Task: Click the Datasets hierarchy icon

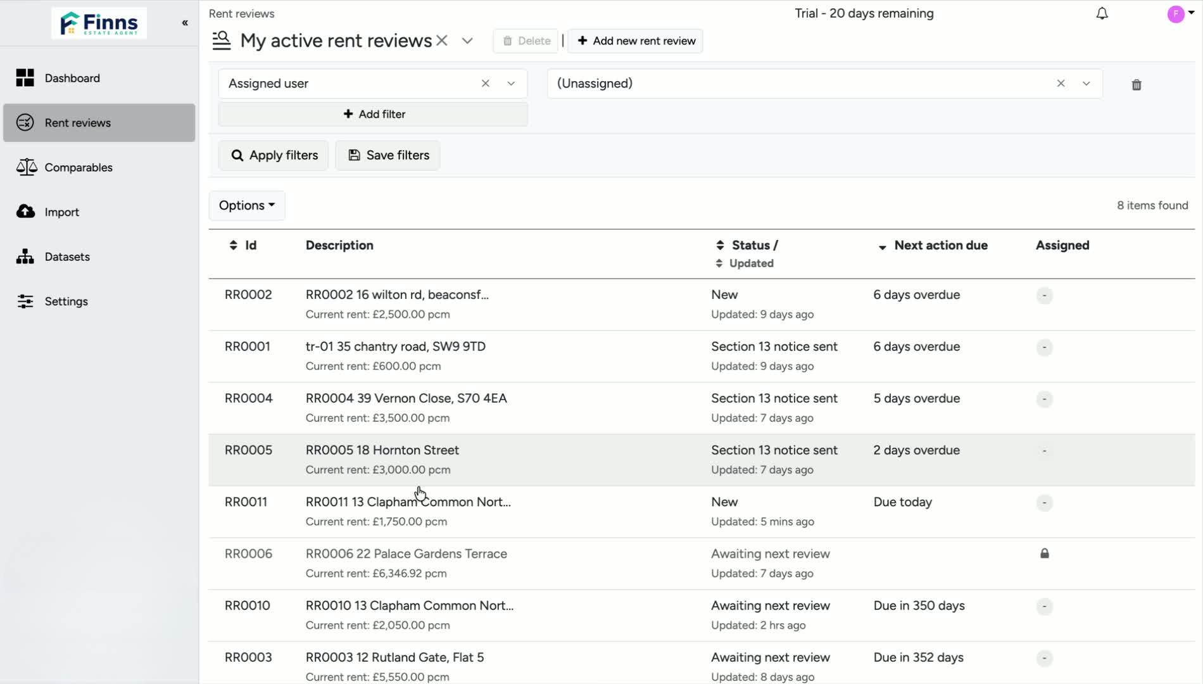Action: (25, 256)
